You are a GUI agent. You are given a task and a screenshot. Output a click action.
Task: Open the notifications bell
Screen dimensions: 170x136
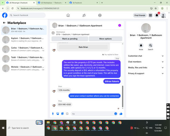coord(157,15)
